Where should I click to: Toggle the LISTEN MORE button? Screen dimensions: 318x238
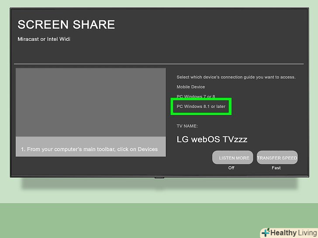pyautogui.click(x=233, y=157)
